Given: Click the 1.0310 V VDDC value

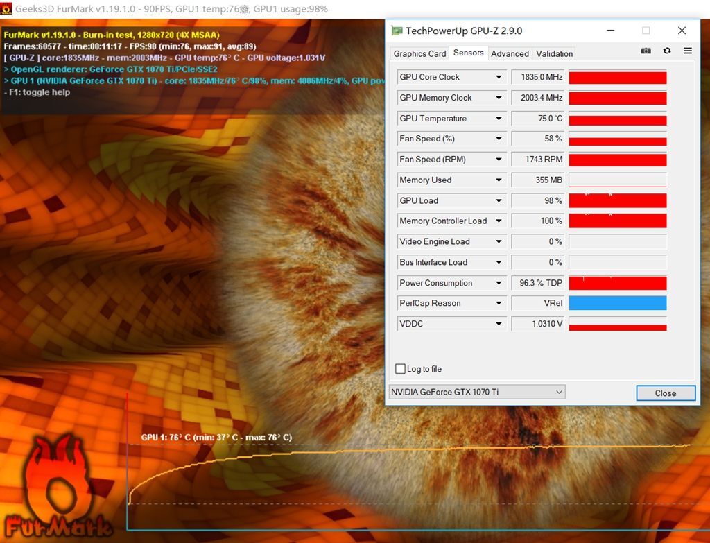Looking at the screenshot, I should point(538,324).
